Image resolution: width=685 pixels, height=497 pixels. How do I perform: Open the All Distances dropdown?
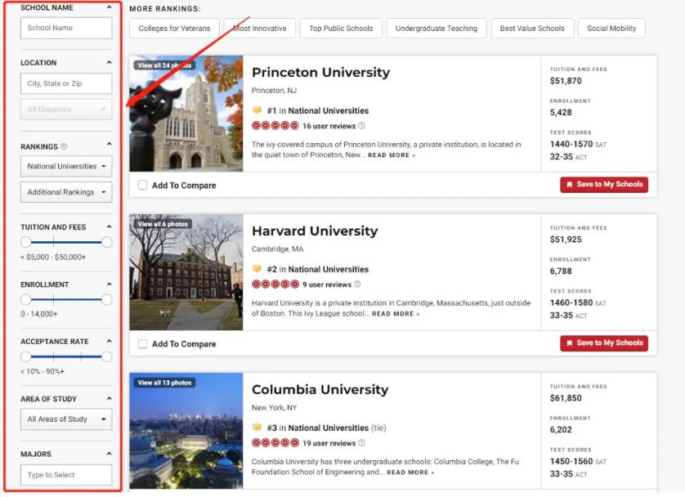coord(66,110)
